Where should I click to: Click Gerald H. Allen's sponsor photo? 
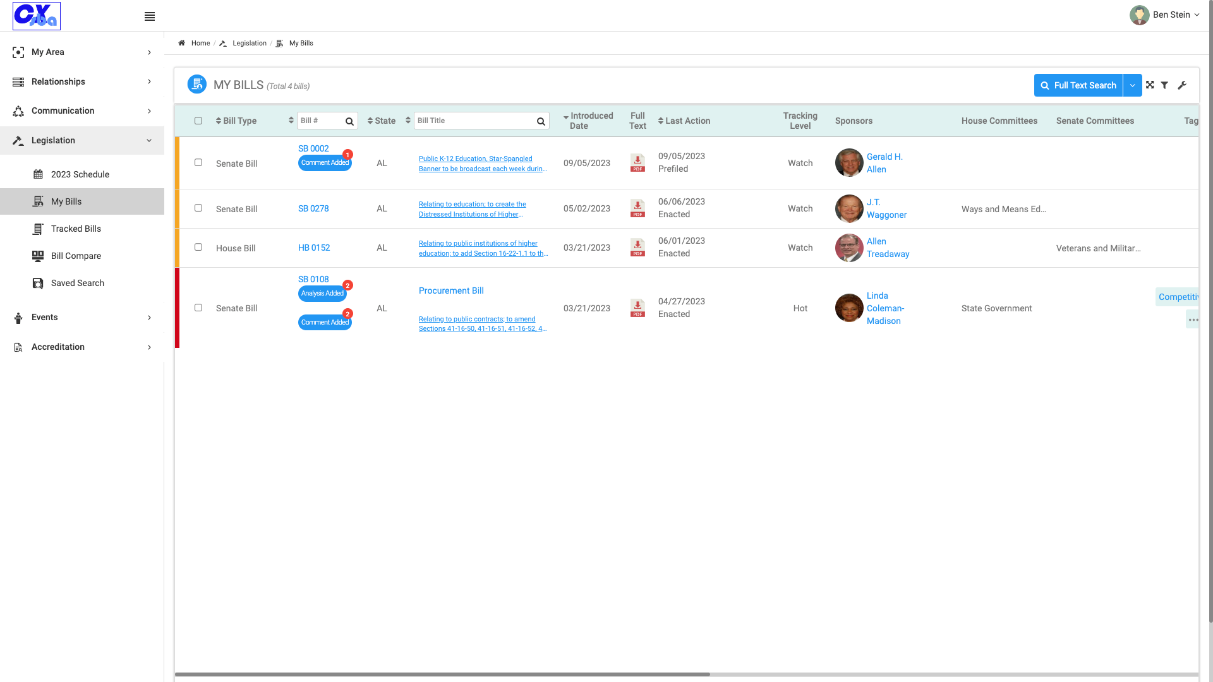849,163
